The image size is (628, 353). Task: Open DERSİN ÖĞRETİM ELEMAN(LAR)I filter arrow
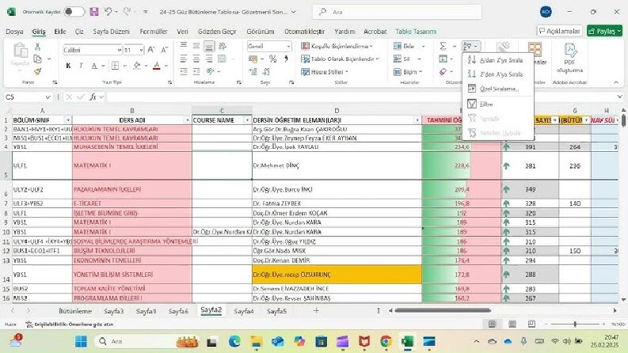(x=417, y=120)
